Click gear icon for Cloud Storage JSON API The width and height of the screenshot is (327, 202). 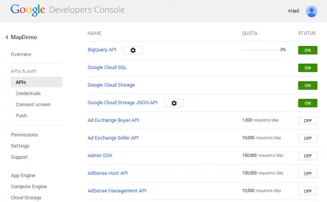click(x=174, y=103)
